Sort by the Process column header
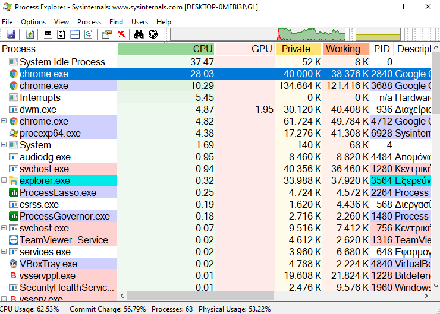The height and width of the screenshot is (314, 440). coord(58,49)
